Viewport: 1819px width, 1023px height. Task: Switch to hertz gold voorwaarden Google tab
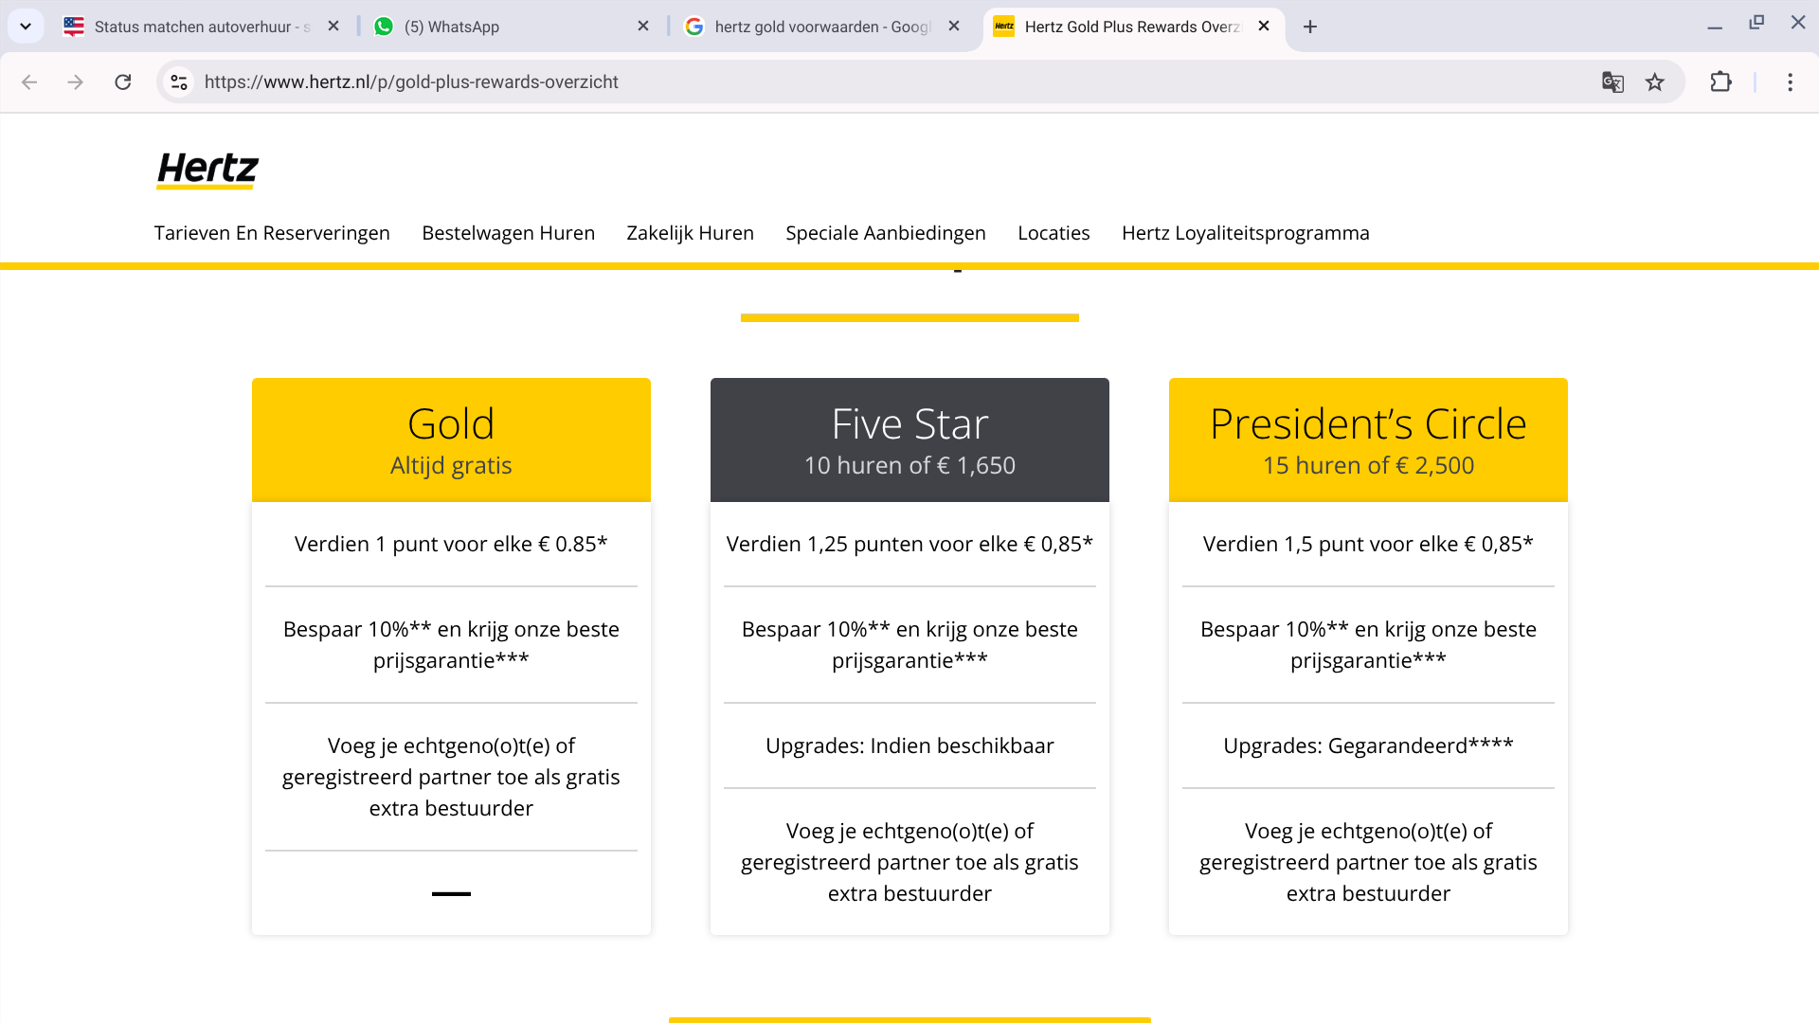click(x=815, y=27)
